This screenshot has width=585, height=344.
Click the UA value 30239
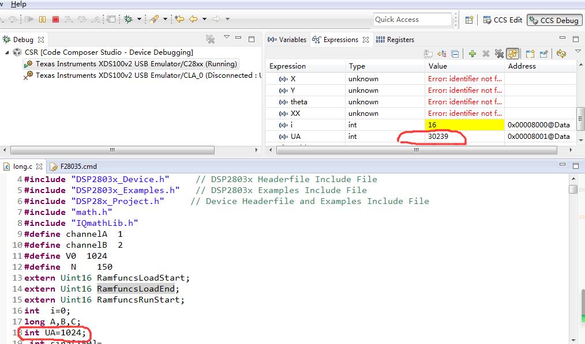pos(438,137)
